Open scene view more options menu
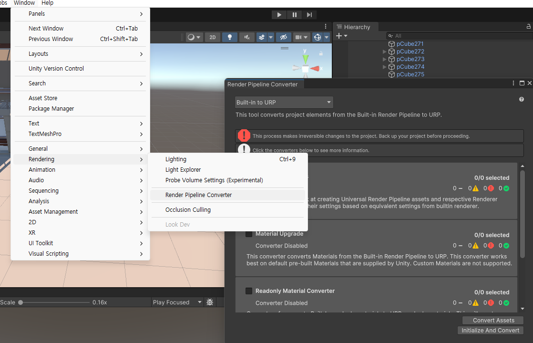This screenshot has width=533, height=343. pyautogui.click(x=326, y=27)
